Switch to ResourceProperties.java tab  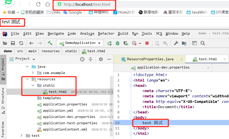tap(150, 59)
